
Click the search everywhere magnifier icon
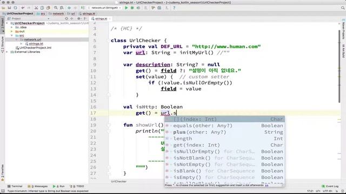[343, 8]
